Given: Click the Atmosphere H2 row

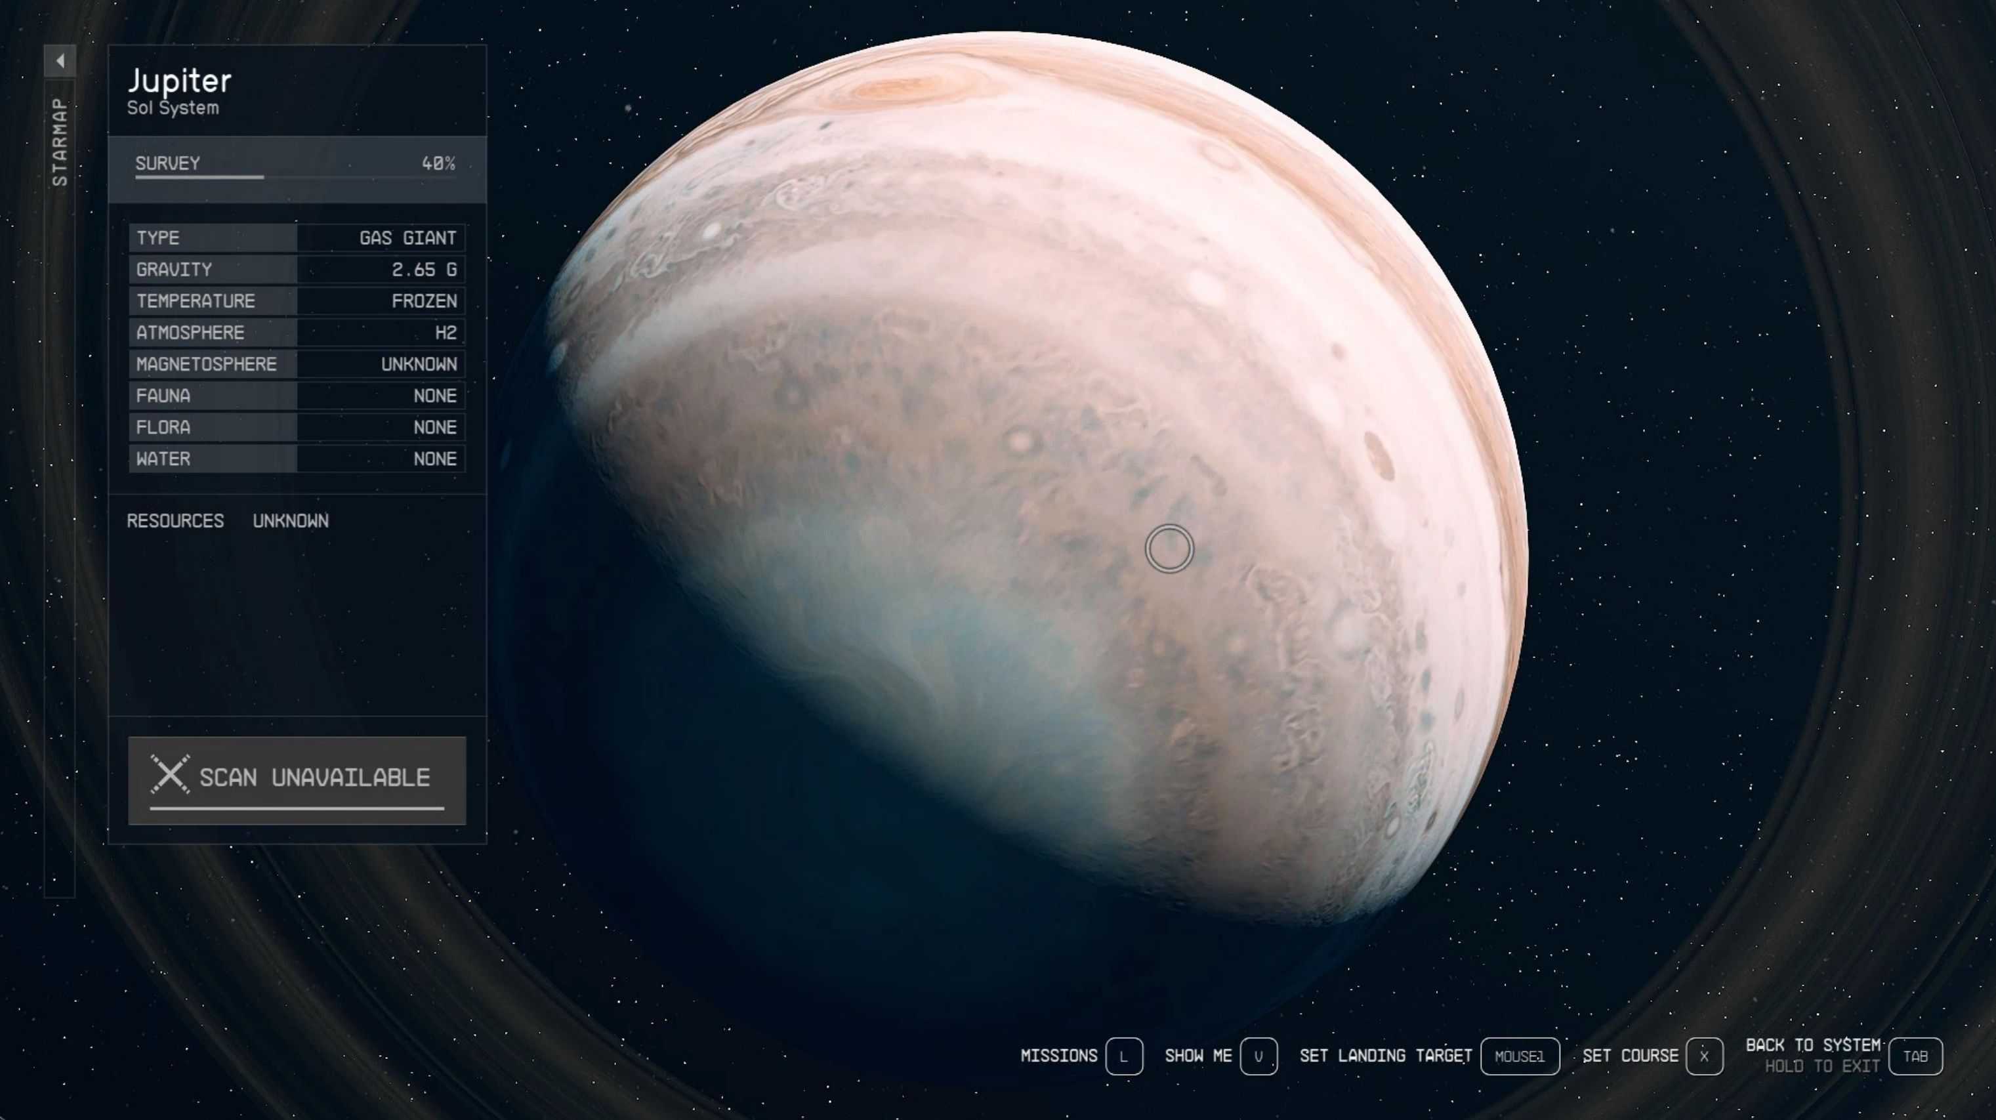Looking at the screenshot, I should point(297,332).
